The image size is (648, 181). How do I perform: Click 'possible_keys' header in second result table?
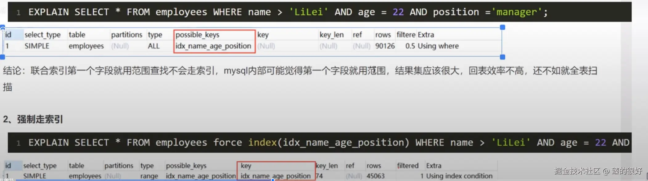click(186, 166)
